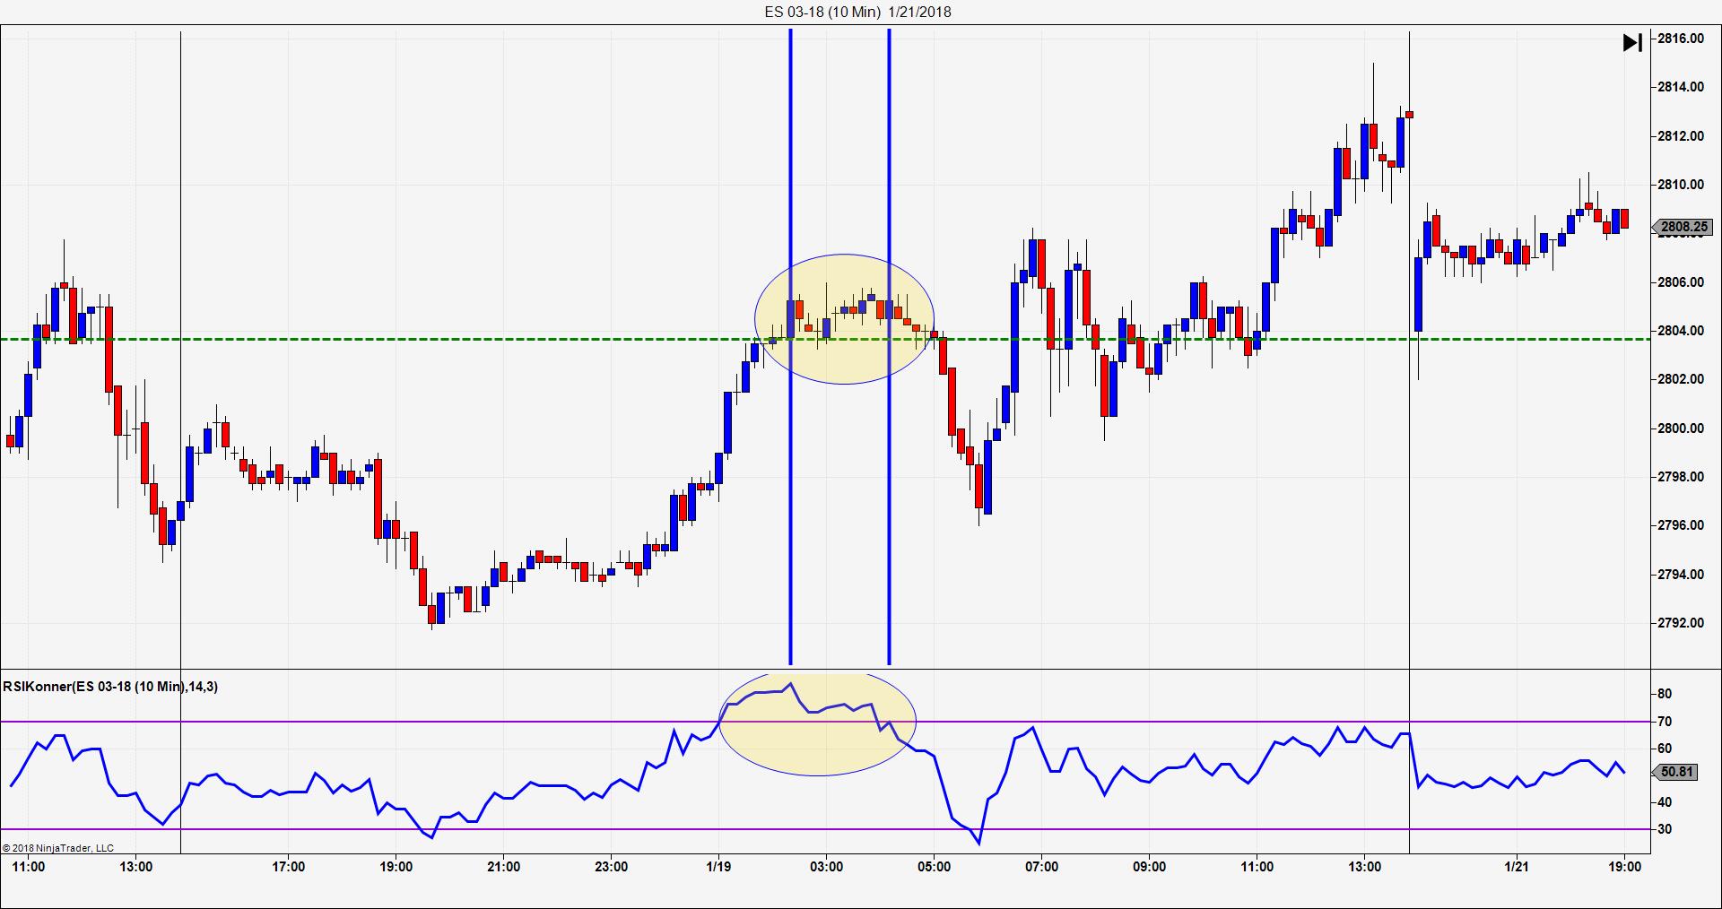Click the scroll-to-latest-bar arrow icon
The image size is (1722, 909).
click(x=1632, y=42)
